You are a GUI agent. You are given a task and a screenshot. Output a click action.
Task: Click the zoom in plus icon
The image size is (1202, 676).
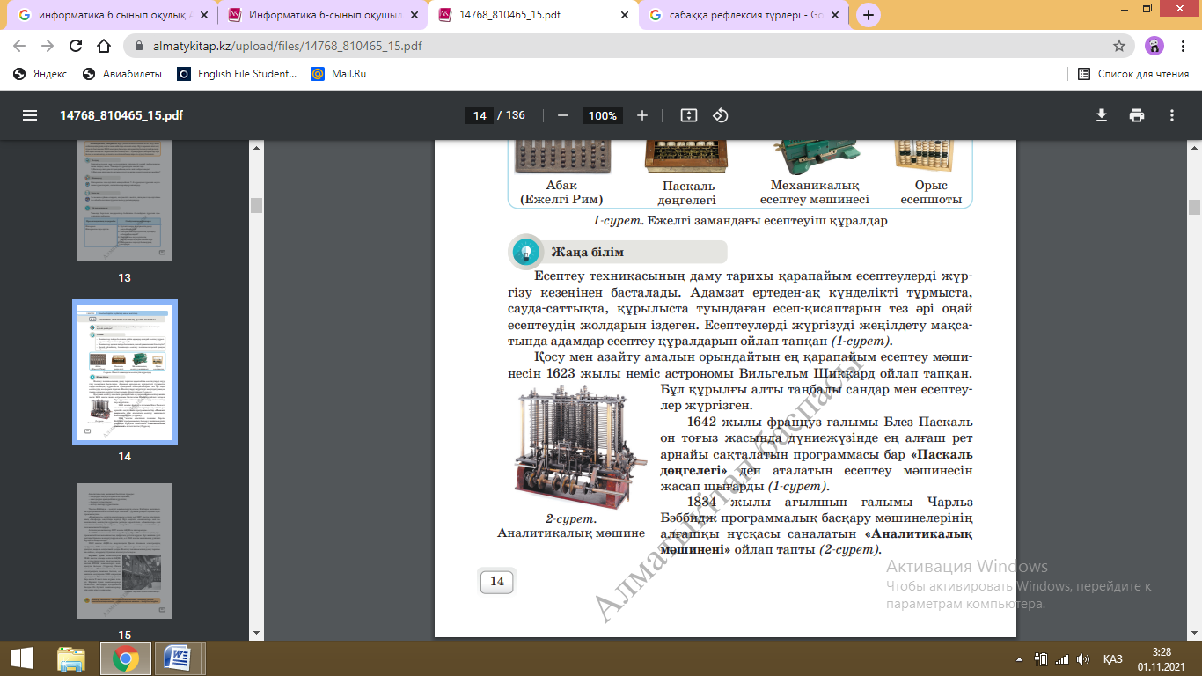point(642,115)
